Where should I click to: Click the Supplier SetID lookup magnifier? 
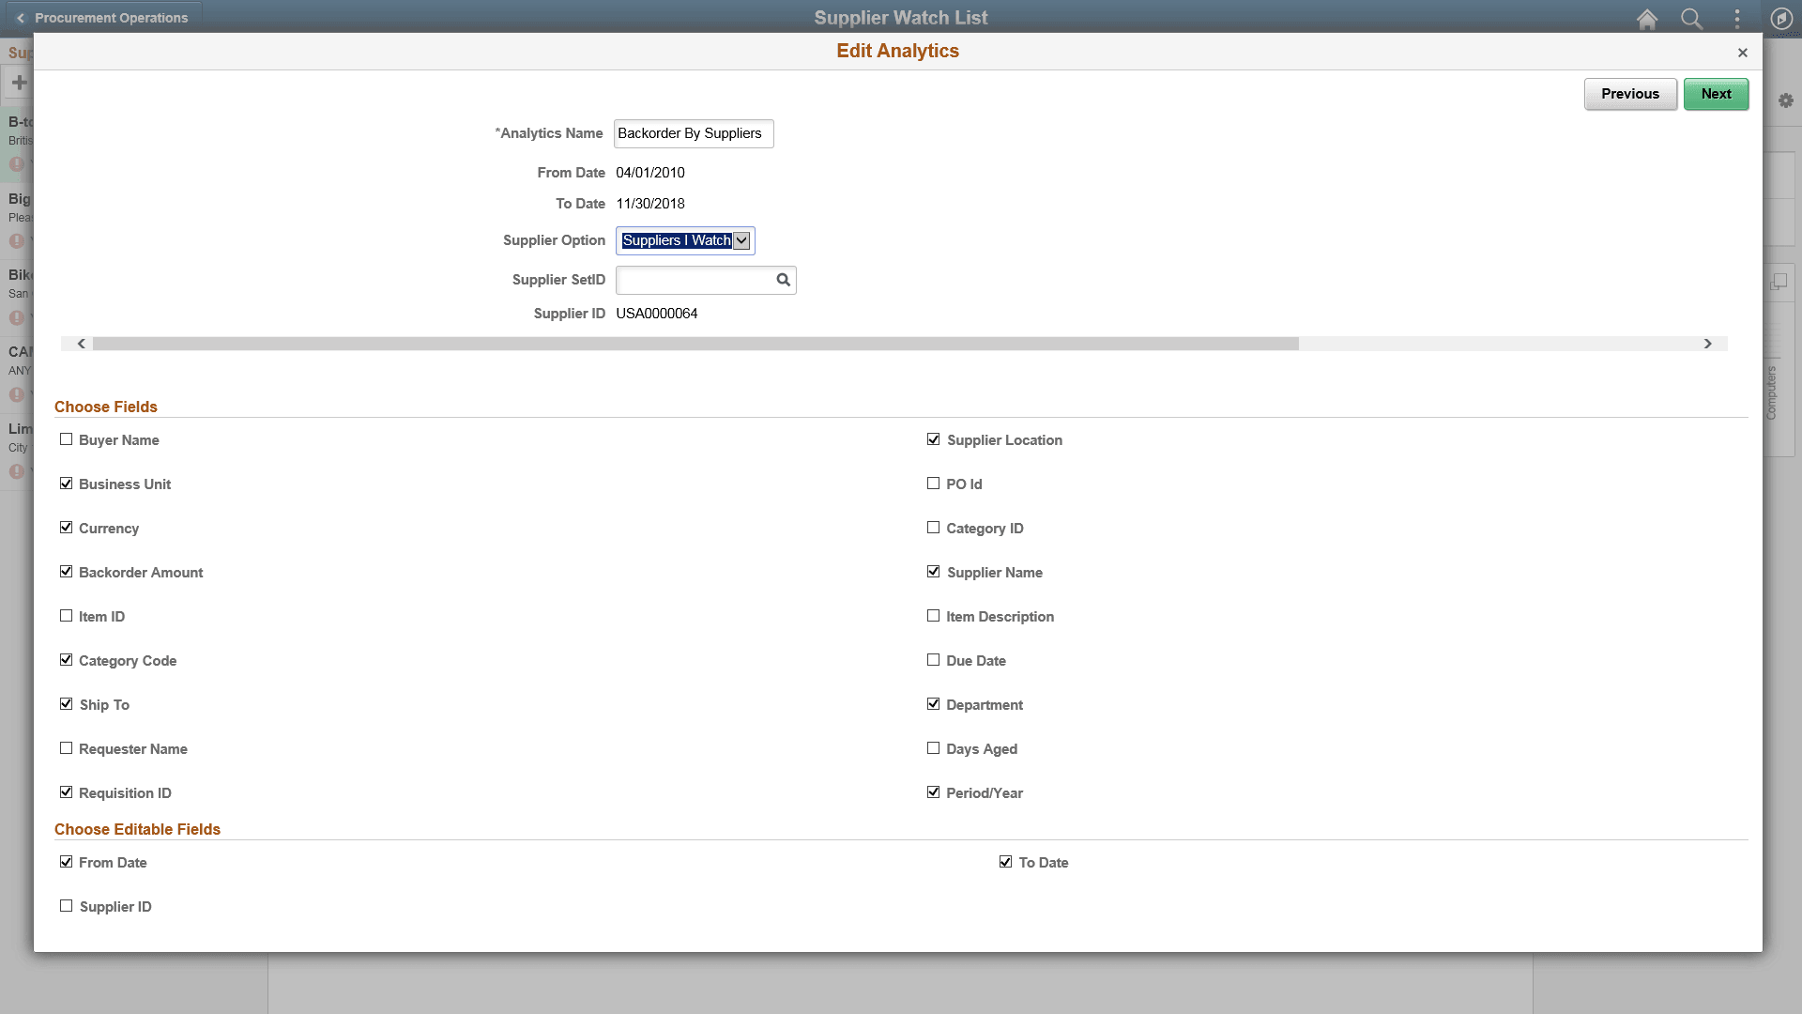(783, 280)
